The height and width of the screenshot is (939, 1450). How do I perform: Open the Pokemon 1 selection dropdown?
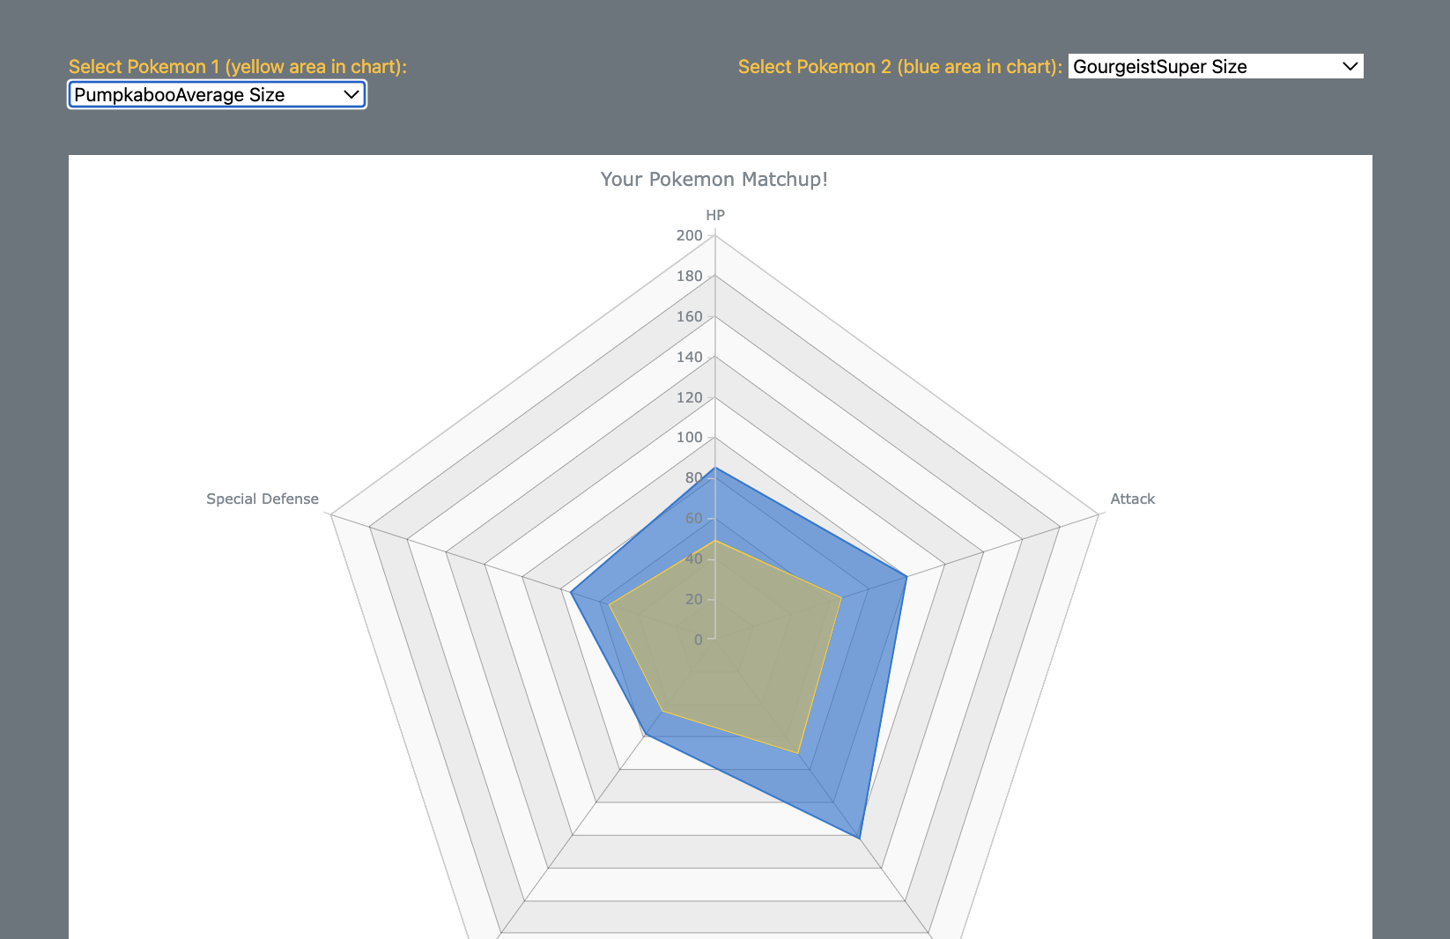[217, 95]
